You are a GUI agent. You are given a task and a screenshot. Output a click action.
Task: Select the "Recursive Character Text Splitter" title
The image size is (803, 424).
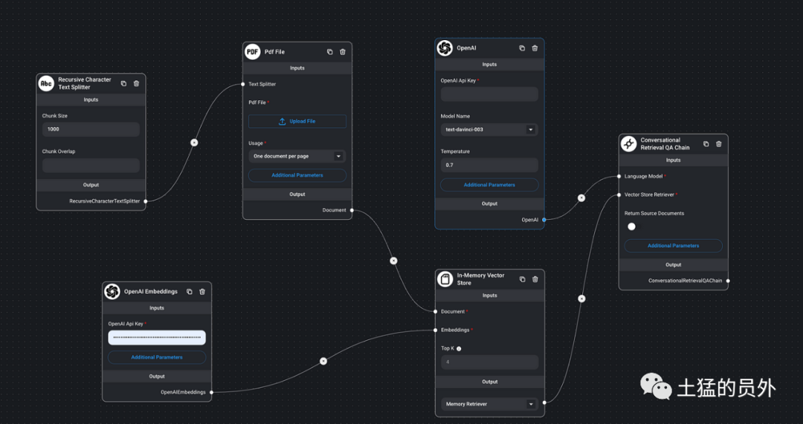coord(85,83)
